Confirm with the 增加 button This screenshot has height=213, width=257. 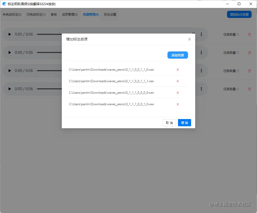coord(184,123)
